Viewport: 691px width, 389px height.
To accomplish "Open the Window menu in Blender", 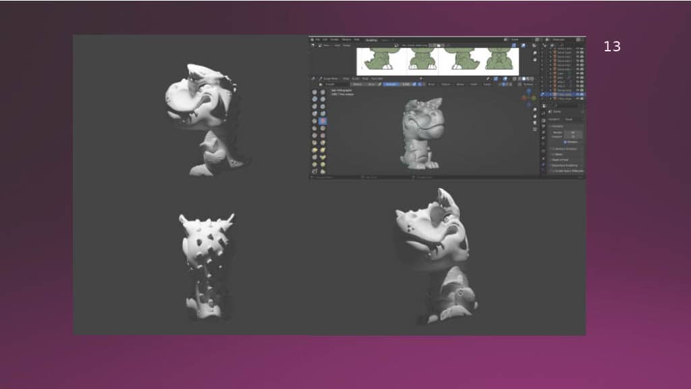I will click(x=346, y=40).
